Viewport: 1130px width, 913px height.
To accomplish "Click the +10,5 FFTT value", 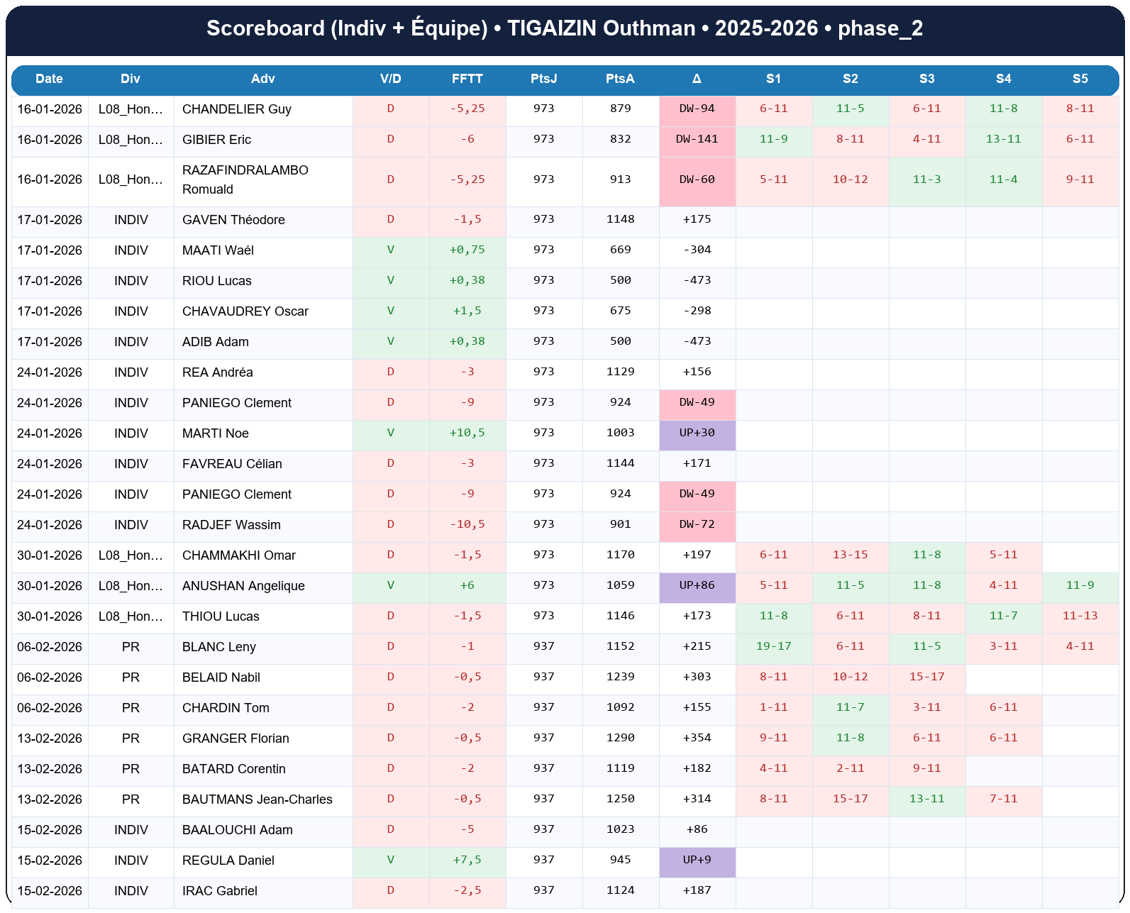I will [x=467, y=433].
